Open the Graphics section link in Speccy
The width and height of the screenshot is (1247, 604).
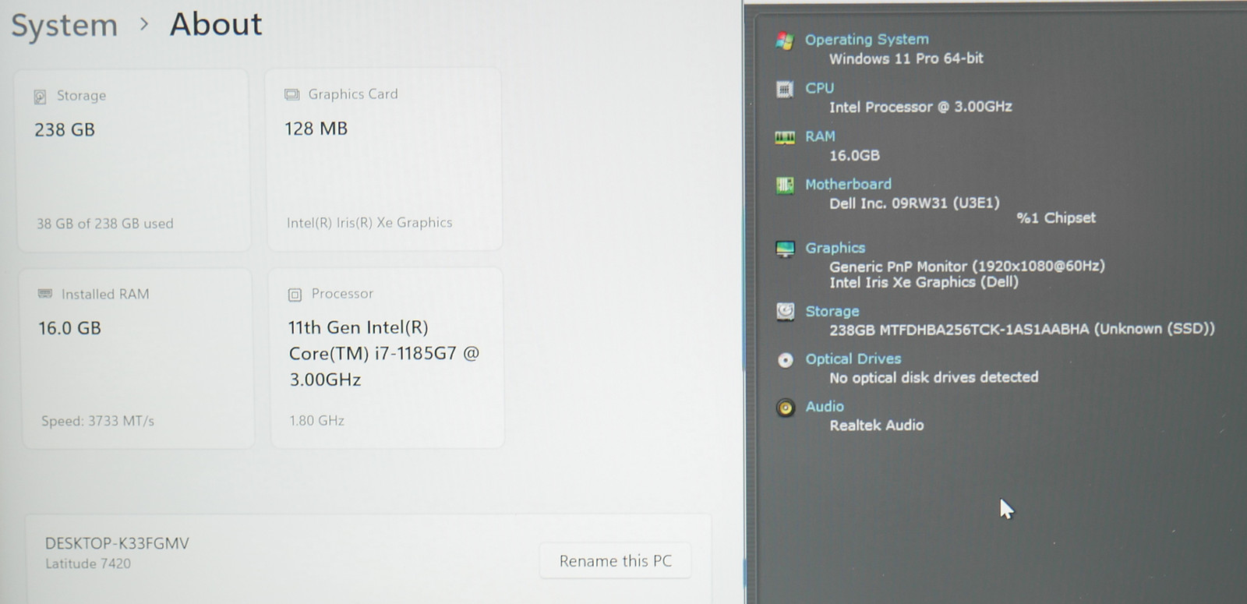835,248
